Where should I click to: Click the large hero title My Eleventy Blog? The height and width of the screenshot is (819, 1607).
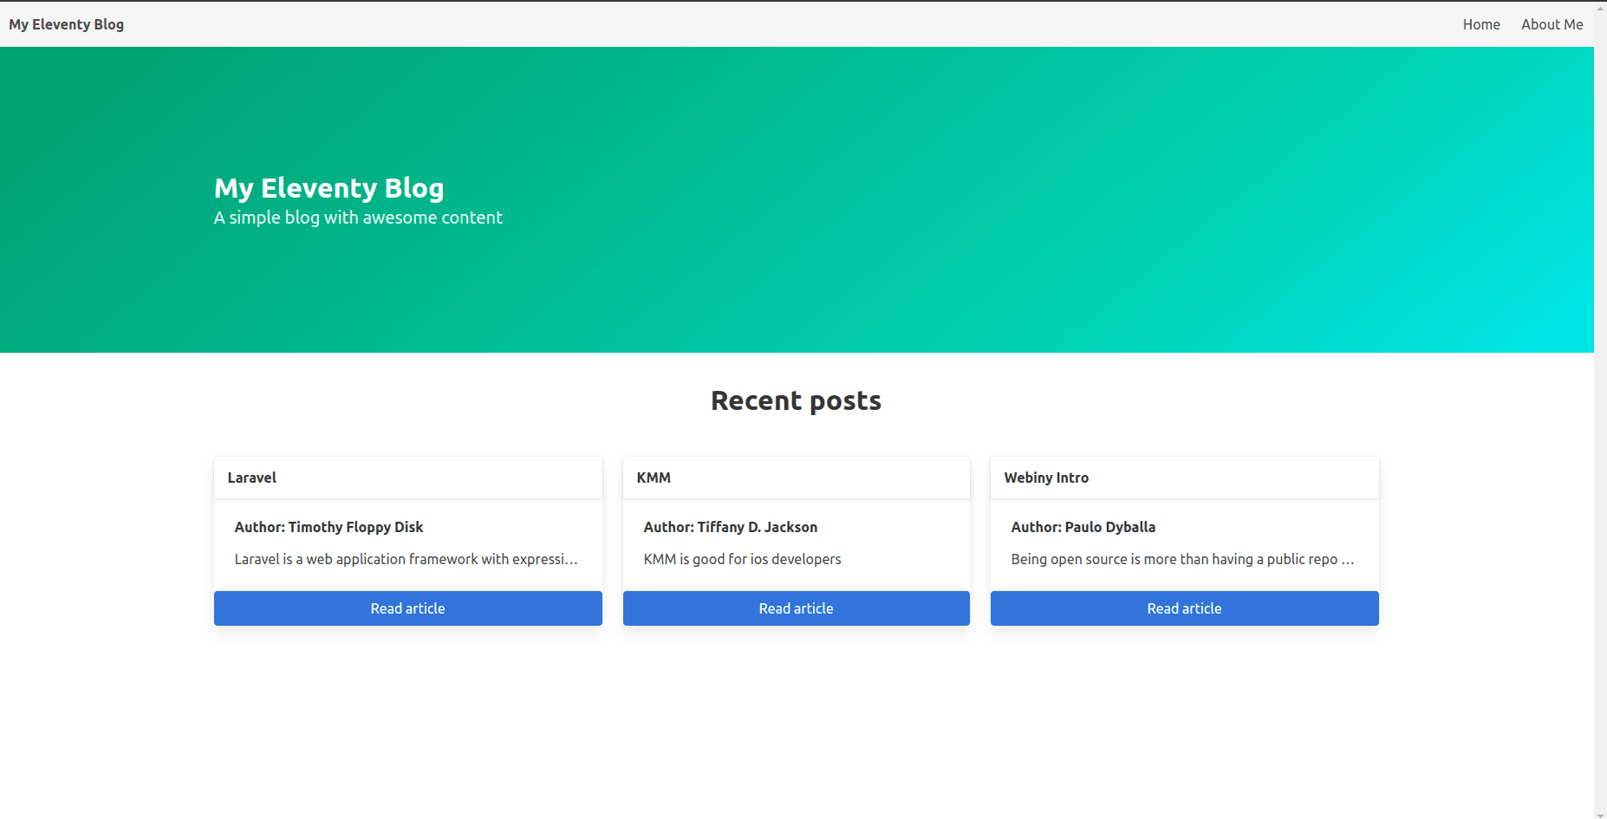(x=329, y=188)
